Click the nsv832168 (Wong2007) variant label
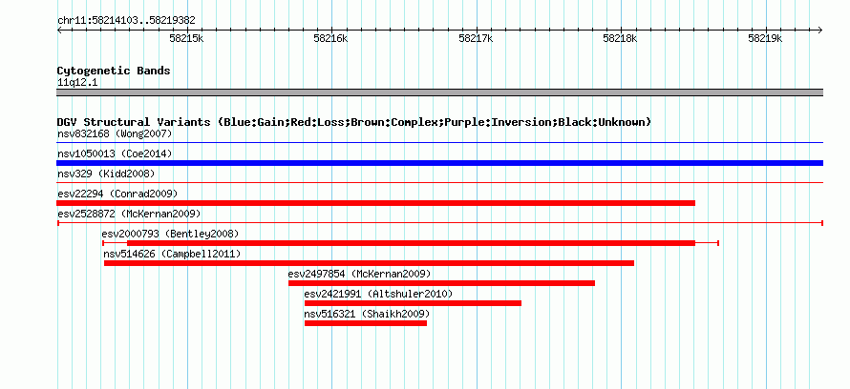The image size is (850, 389). coord(115,133)
